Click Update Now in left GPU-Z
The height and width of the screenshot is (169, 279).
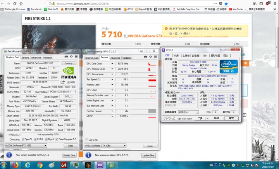[x=69, y=155]
